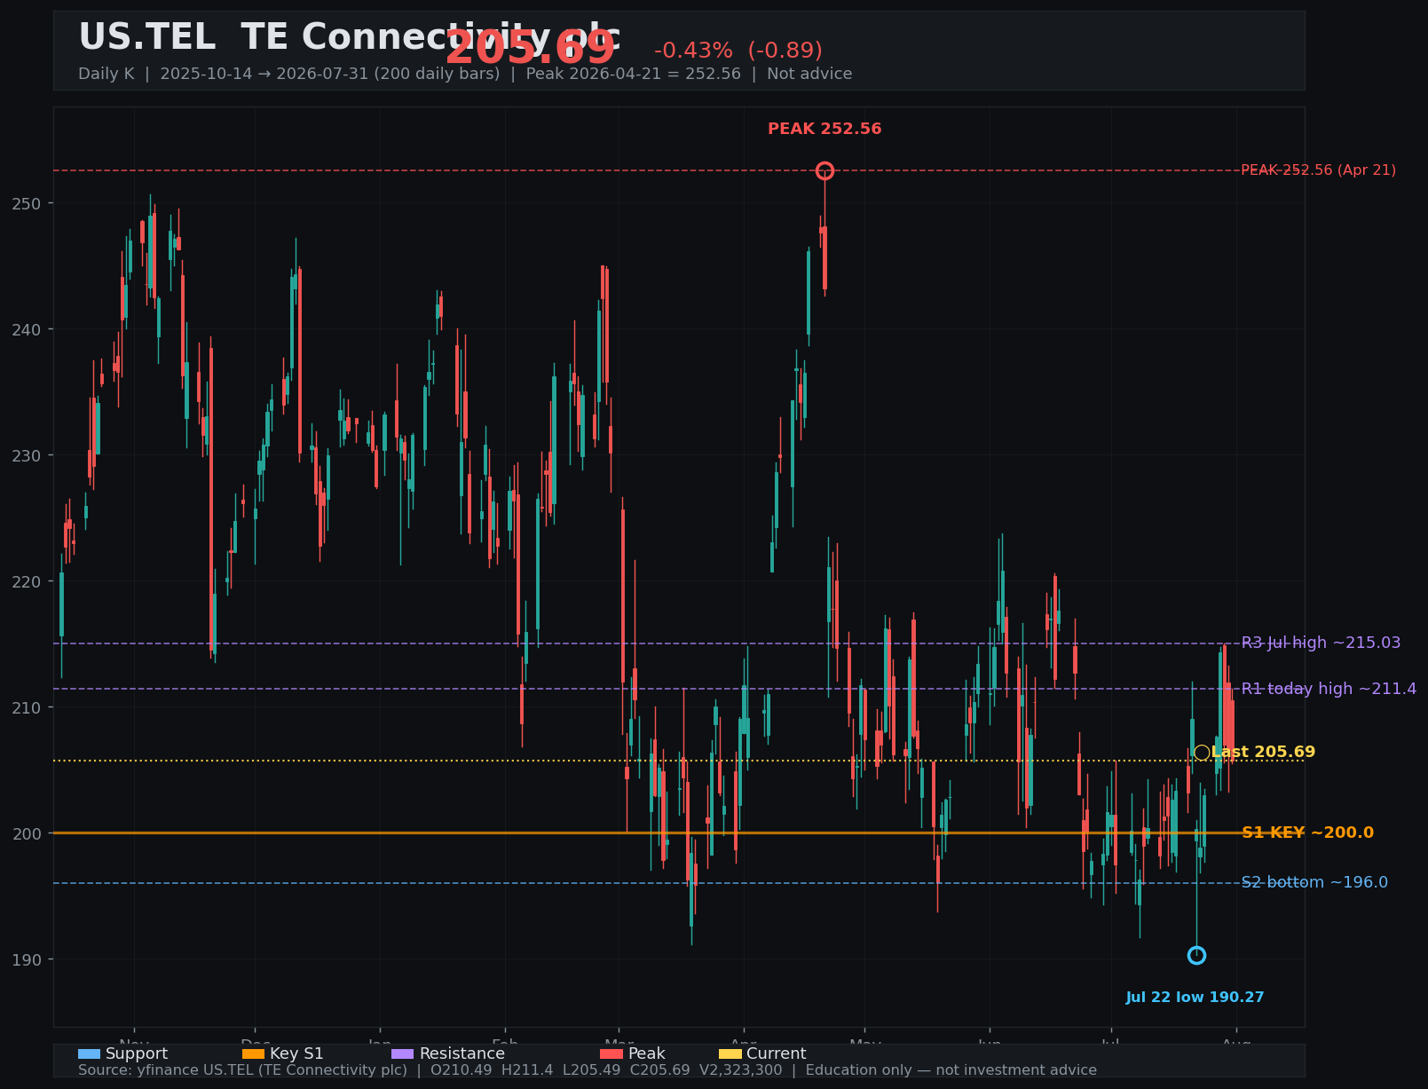Select the "PEAK 252.56 (Apr 21)" line label
1428x1089 pixels.
tap(1318, 170)
